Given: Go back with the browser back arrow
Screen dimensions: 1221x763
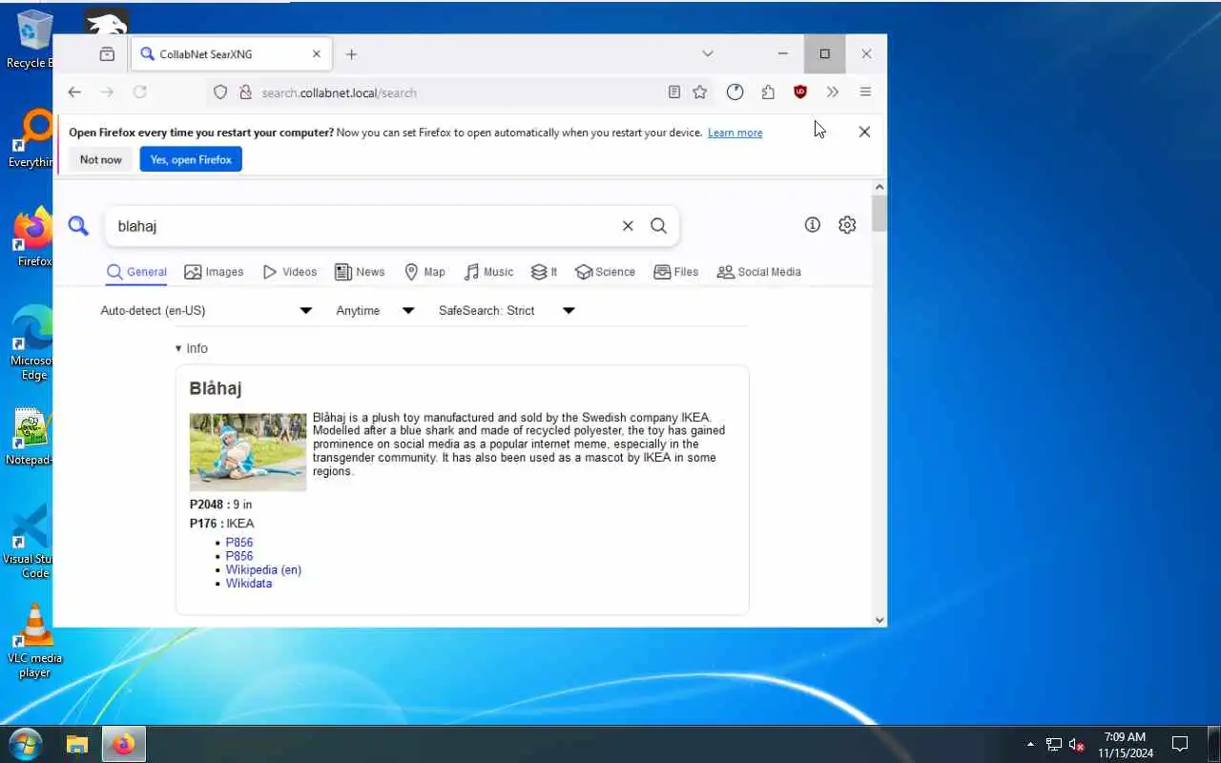Looking at the screenshot, I should pyautogui.click(x=74, y=93).
